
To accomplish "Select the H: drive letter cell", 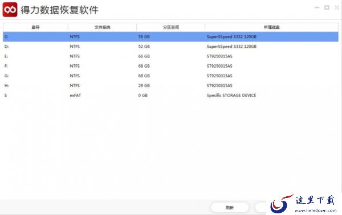I will (x=6, y=85).
